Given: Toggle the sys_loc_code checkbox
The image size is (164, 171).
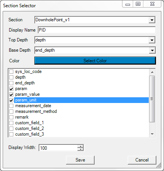Looking at the screenshot, I should tap(11, 71).
